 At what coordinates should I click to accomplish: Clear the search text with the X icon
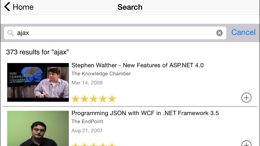pos(219,33)
